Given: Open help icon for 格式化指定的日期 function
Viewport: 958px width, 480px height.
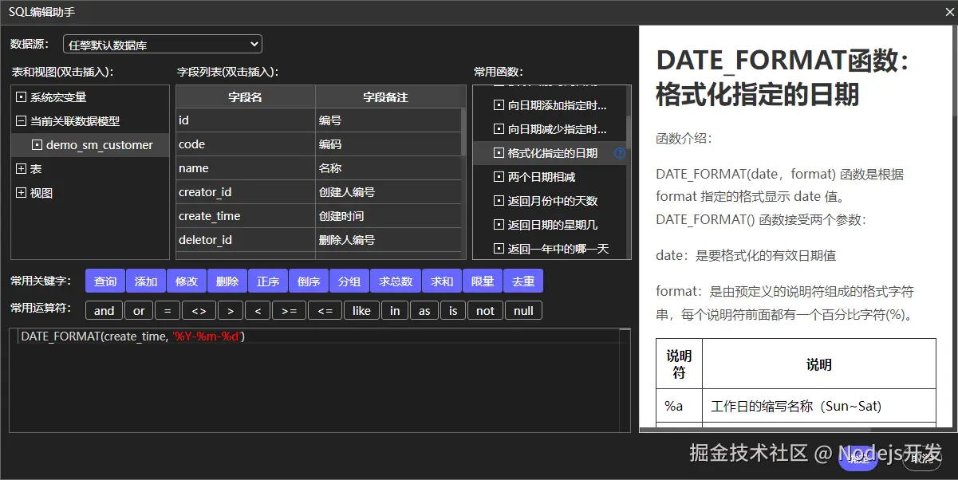Looking at the screenshot, I should [x=619, y=153].
